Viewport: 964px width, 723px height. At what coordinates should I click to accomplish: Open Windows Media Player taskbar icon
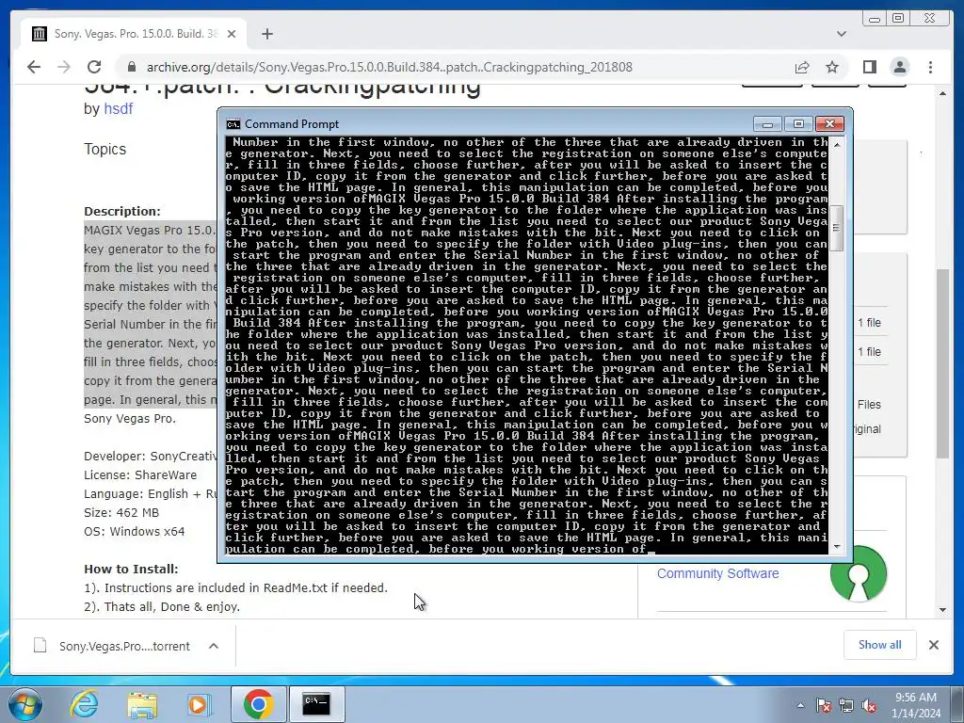(200, 704)
